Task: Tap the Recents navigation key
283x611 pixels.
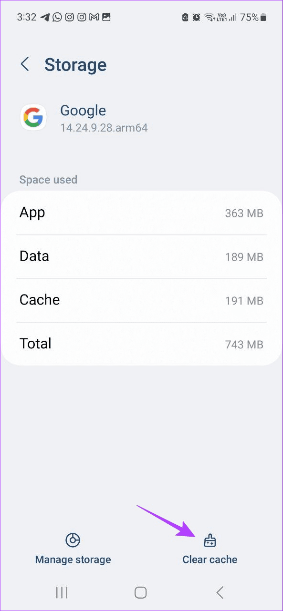Action: coord(62,592)
